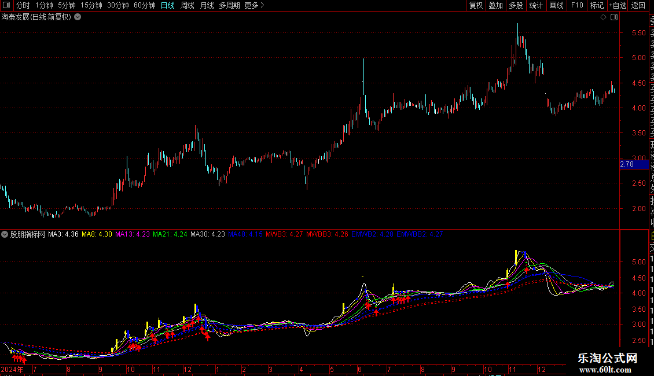Open dropdown next to 海泰发展 title

pos(78,17)
